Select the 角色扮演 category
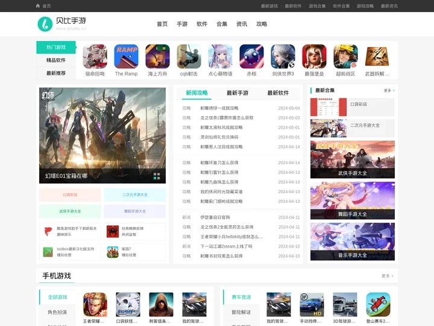Viewport: 434px width, 326px height. (x=57, y=312)
